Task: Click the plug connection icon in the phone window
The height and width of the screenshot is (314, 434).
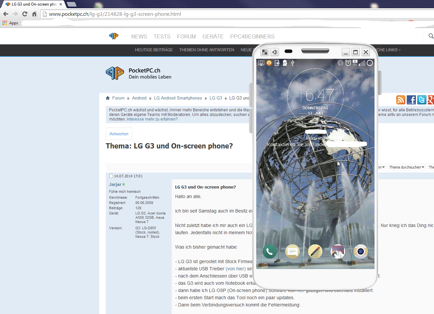Action: (x=275, y=52)
